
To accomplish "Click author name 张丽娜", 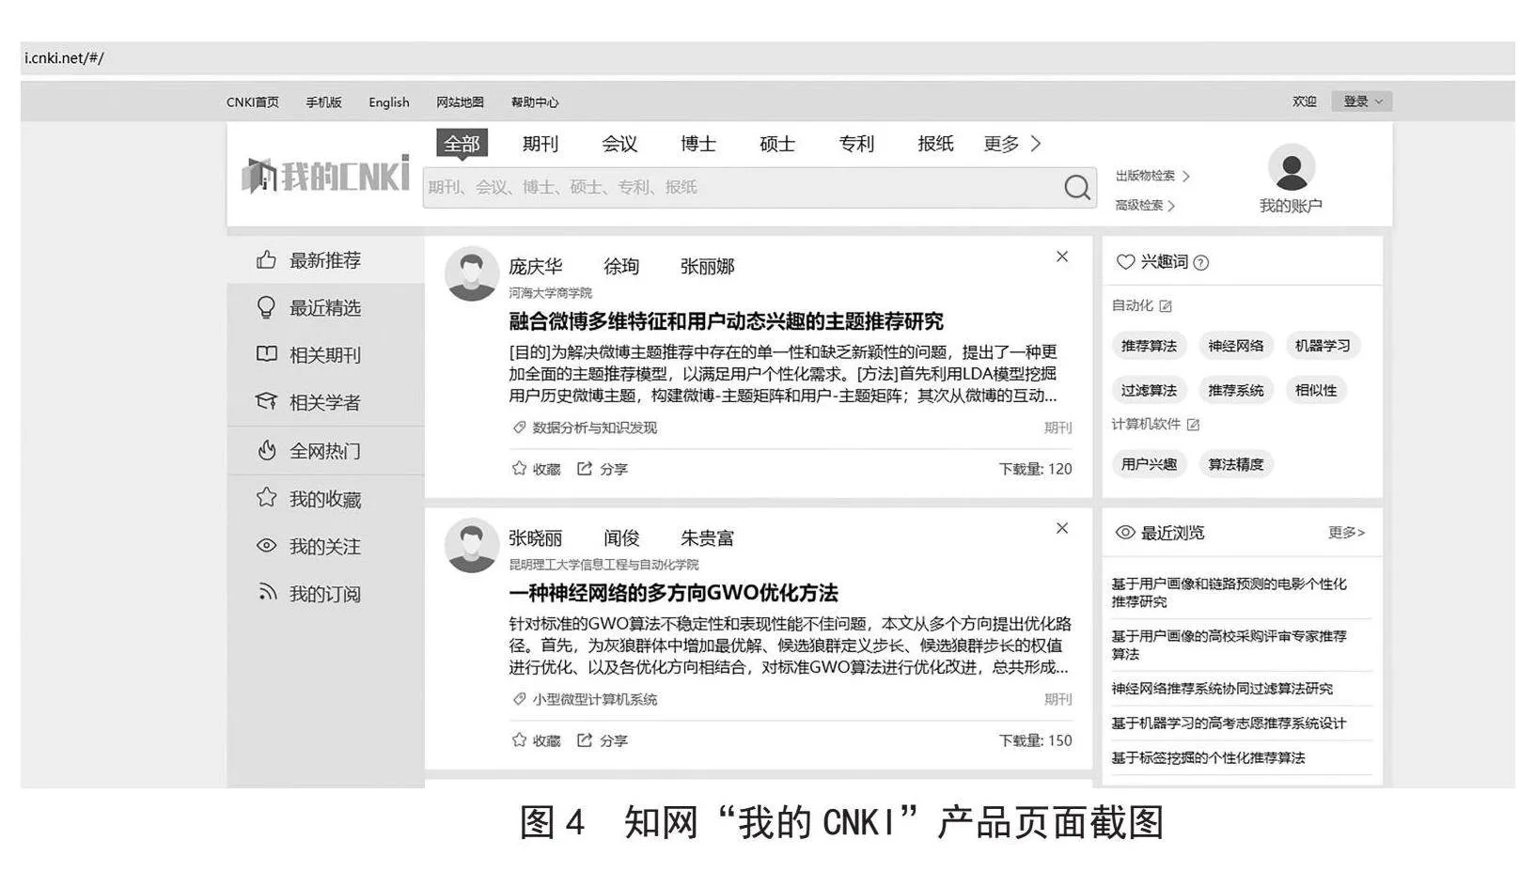I will pyautogui.click(x=707, y=267).
